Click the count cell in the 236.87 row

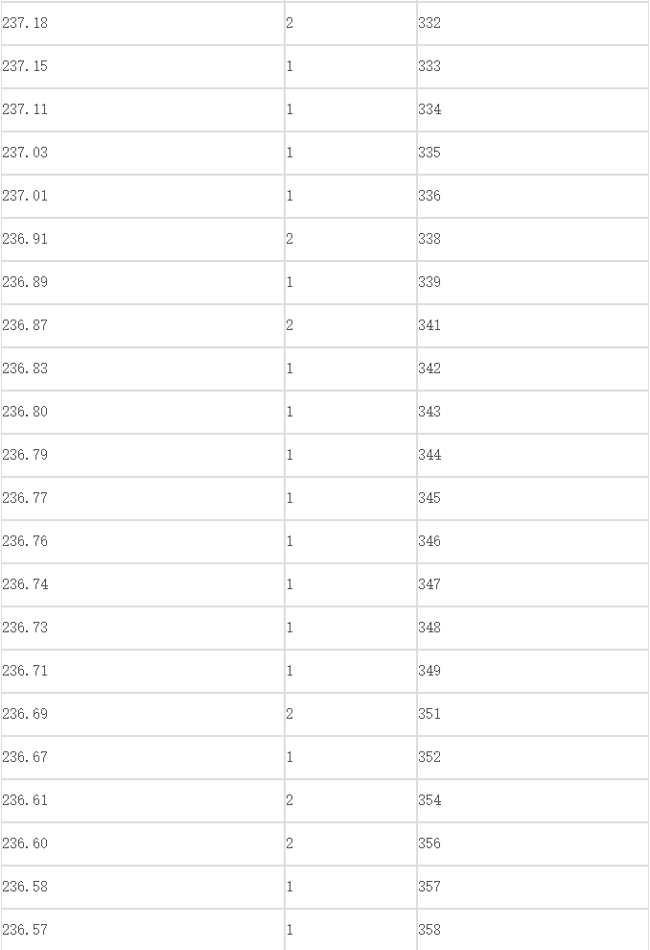tap(351, 325)
